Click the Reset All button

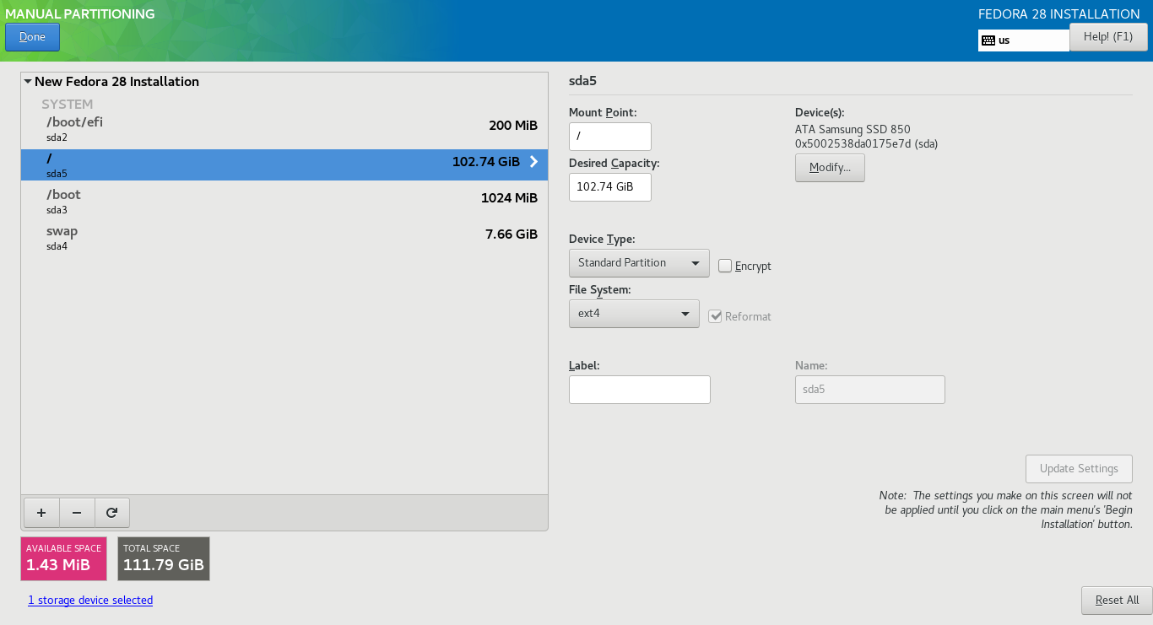(1117, 601)
